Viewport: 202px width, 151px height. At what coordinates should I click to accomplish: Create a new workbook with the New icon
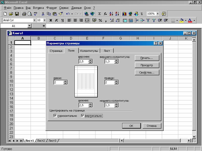[5, 14]
